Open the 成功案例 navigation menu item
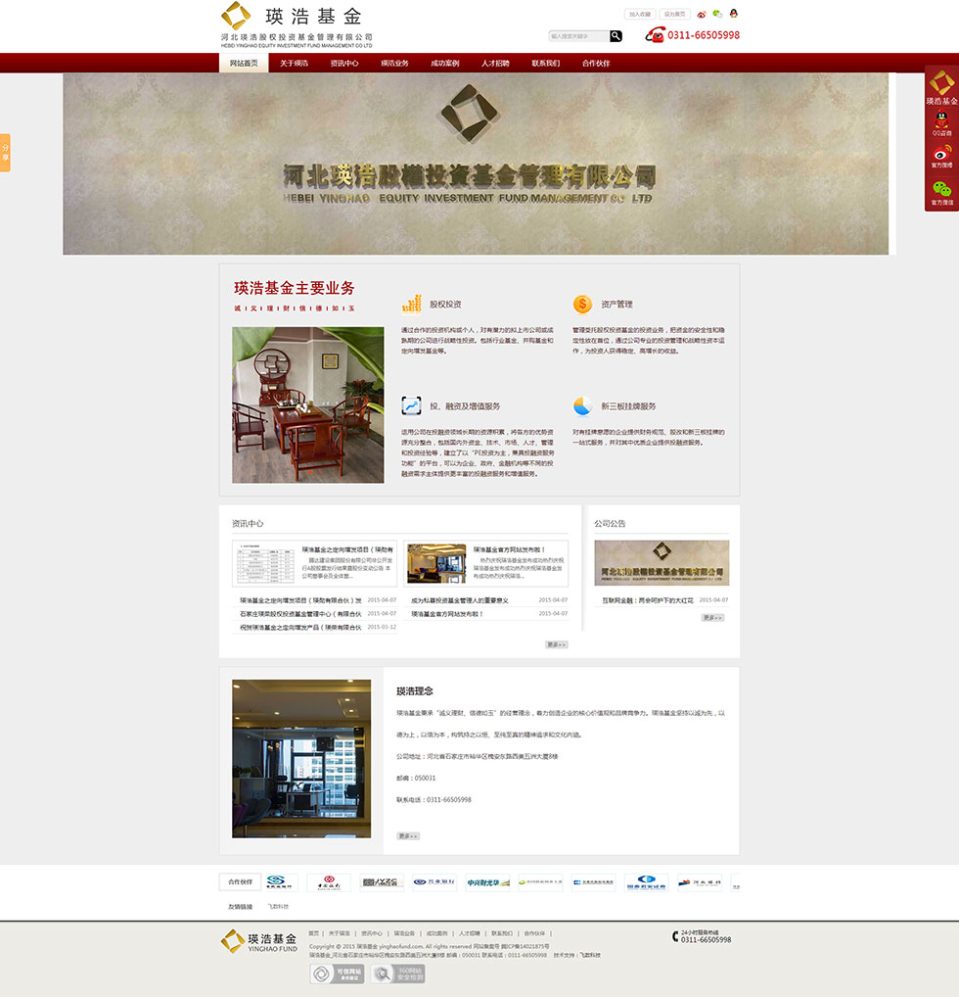The height and width of the screenshot is (997, 959). (445, 63)
